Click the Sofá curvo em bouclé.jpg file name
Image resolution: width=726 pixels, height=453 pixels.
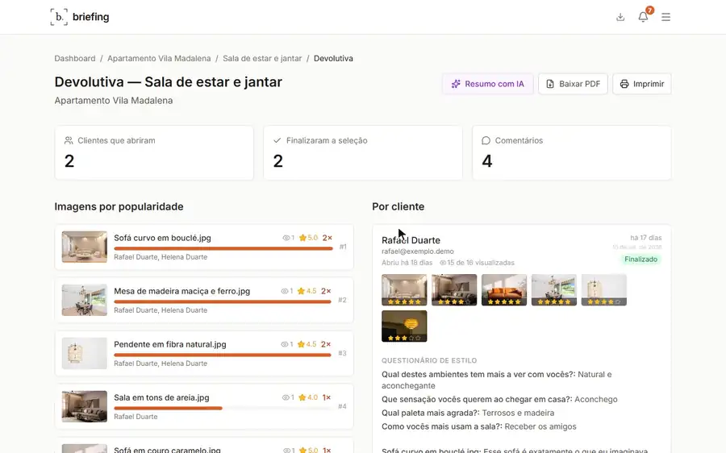pyautogui.click(x=162, y=238)
